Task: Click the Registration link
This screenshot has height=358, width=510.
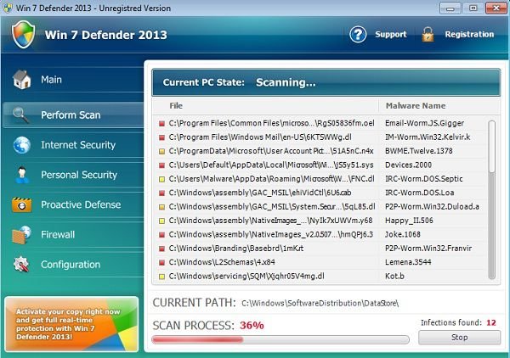Action: point(469,35)
